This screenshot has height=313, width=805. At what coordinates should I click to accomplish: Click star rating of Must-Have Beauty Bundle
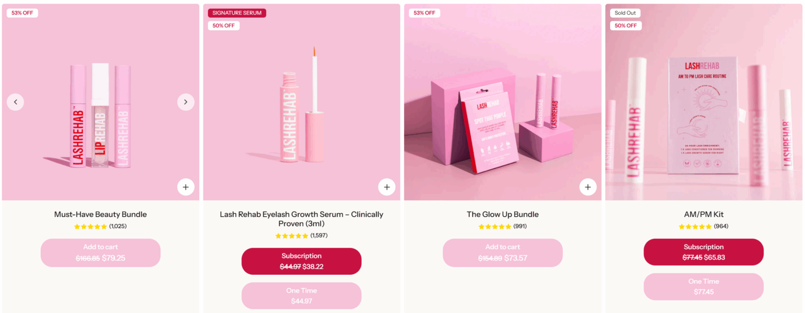pos(91,227)
